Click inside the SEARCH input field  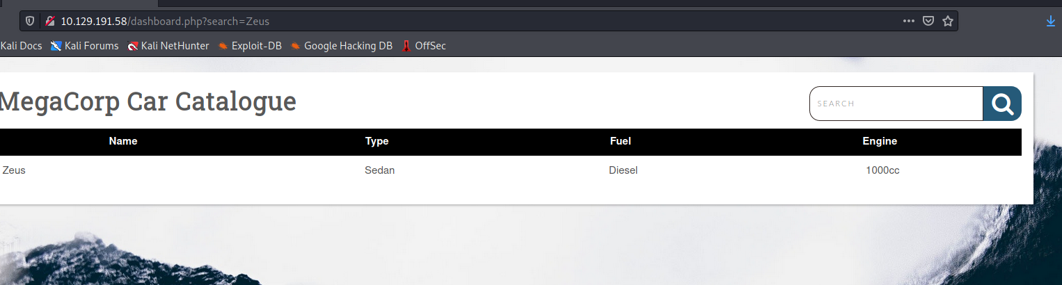point(896,104)
